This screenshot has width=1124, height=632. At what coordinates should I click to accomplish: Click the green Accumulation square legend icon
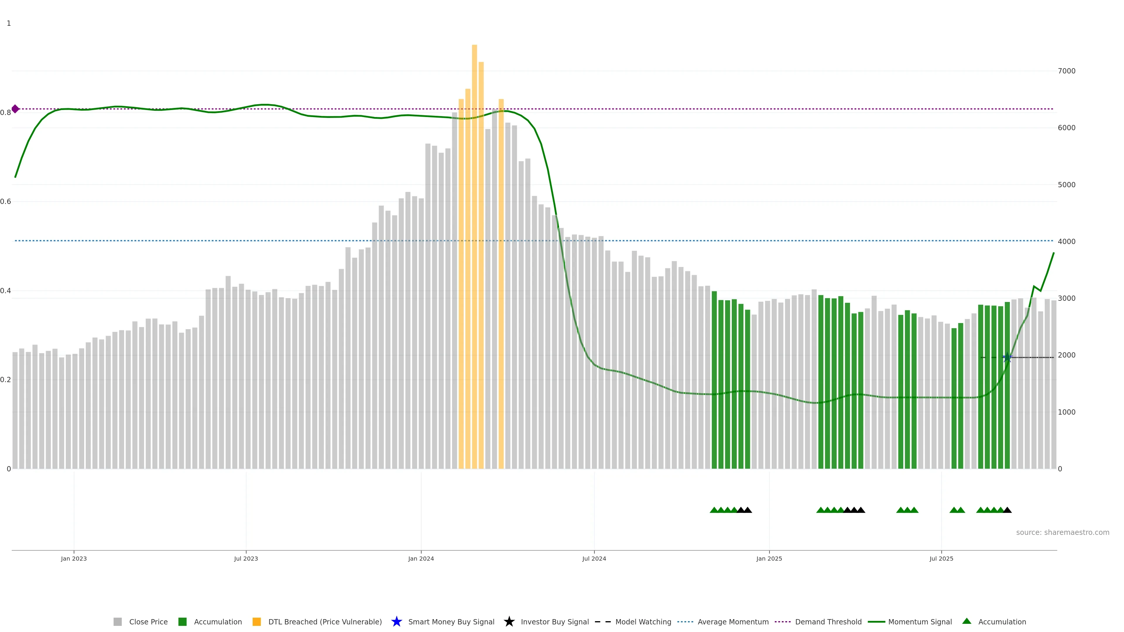(182, 622)
